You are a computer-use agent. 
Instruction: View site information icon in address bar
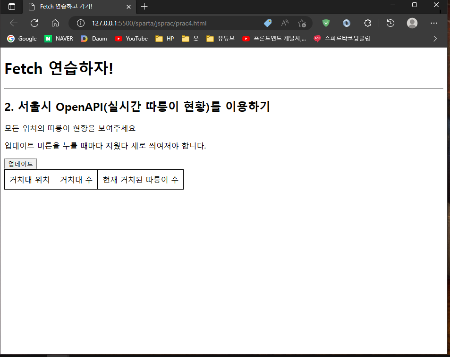(81, 23)
